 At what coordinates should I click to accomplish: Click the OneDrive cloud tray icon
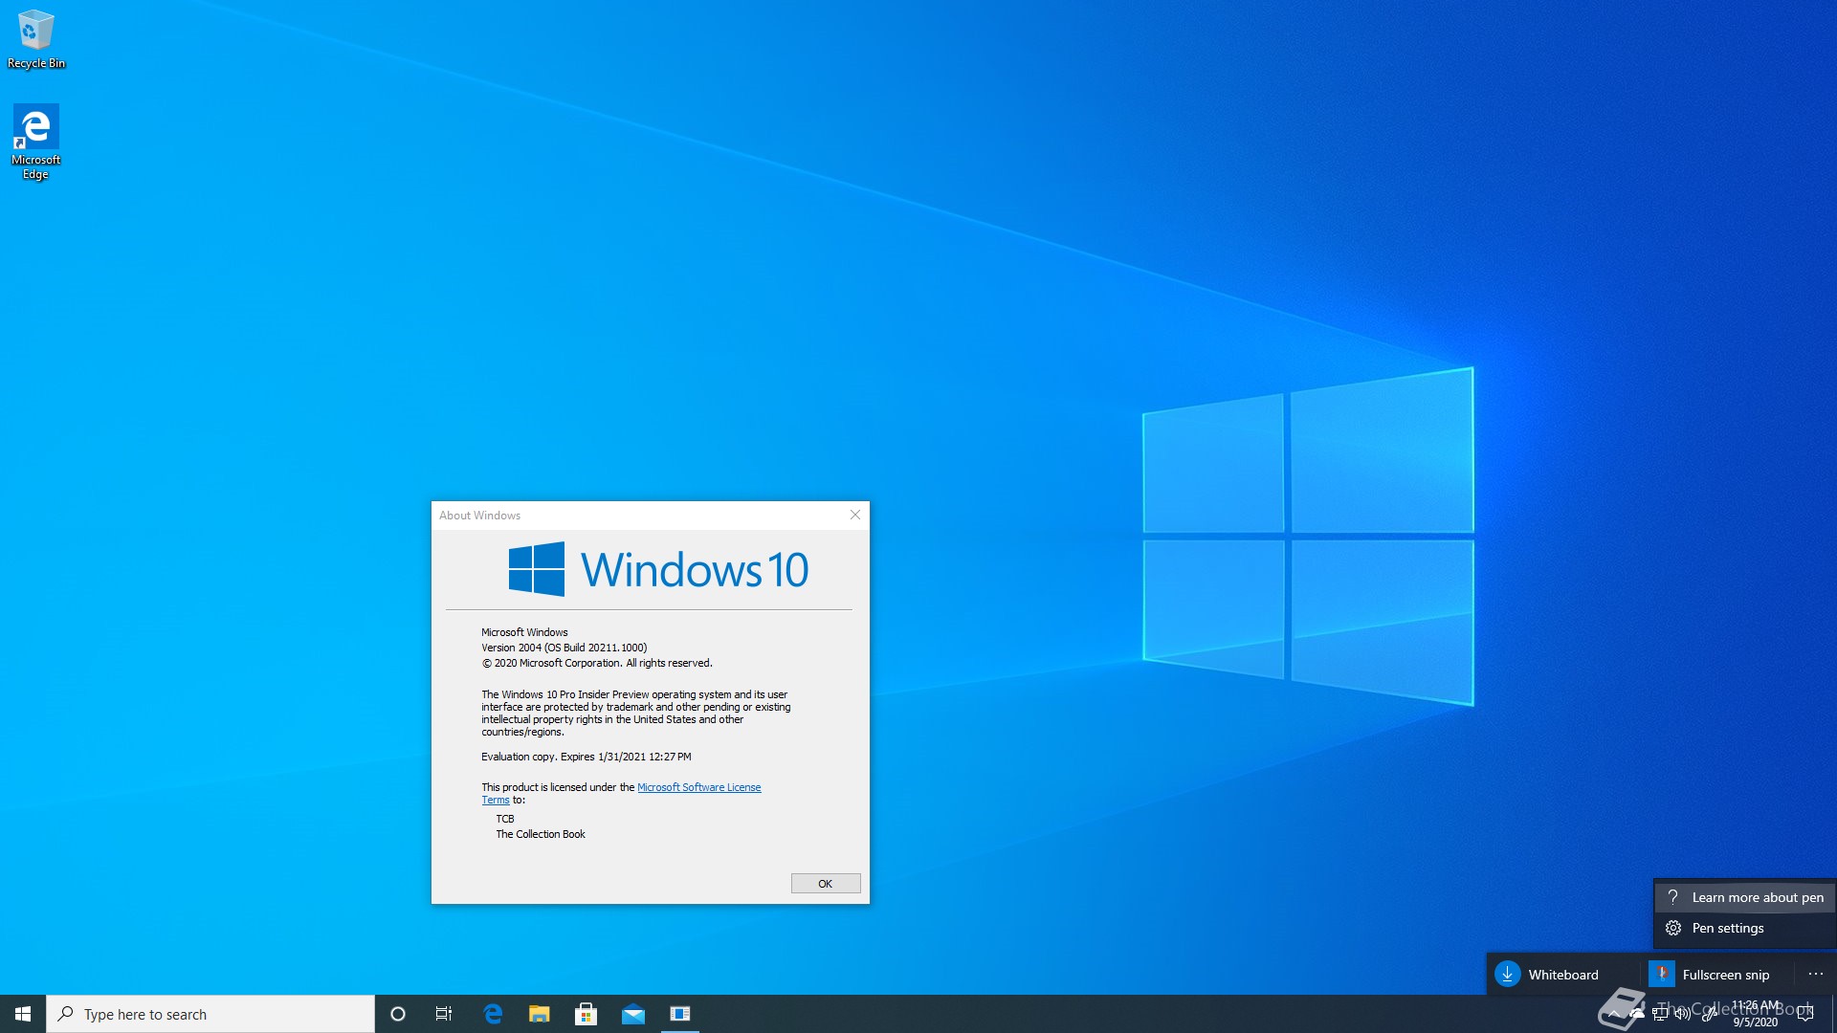(x=1637, y=1014)
